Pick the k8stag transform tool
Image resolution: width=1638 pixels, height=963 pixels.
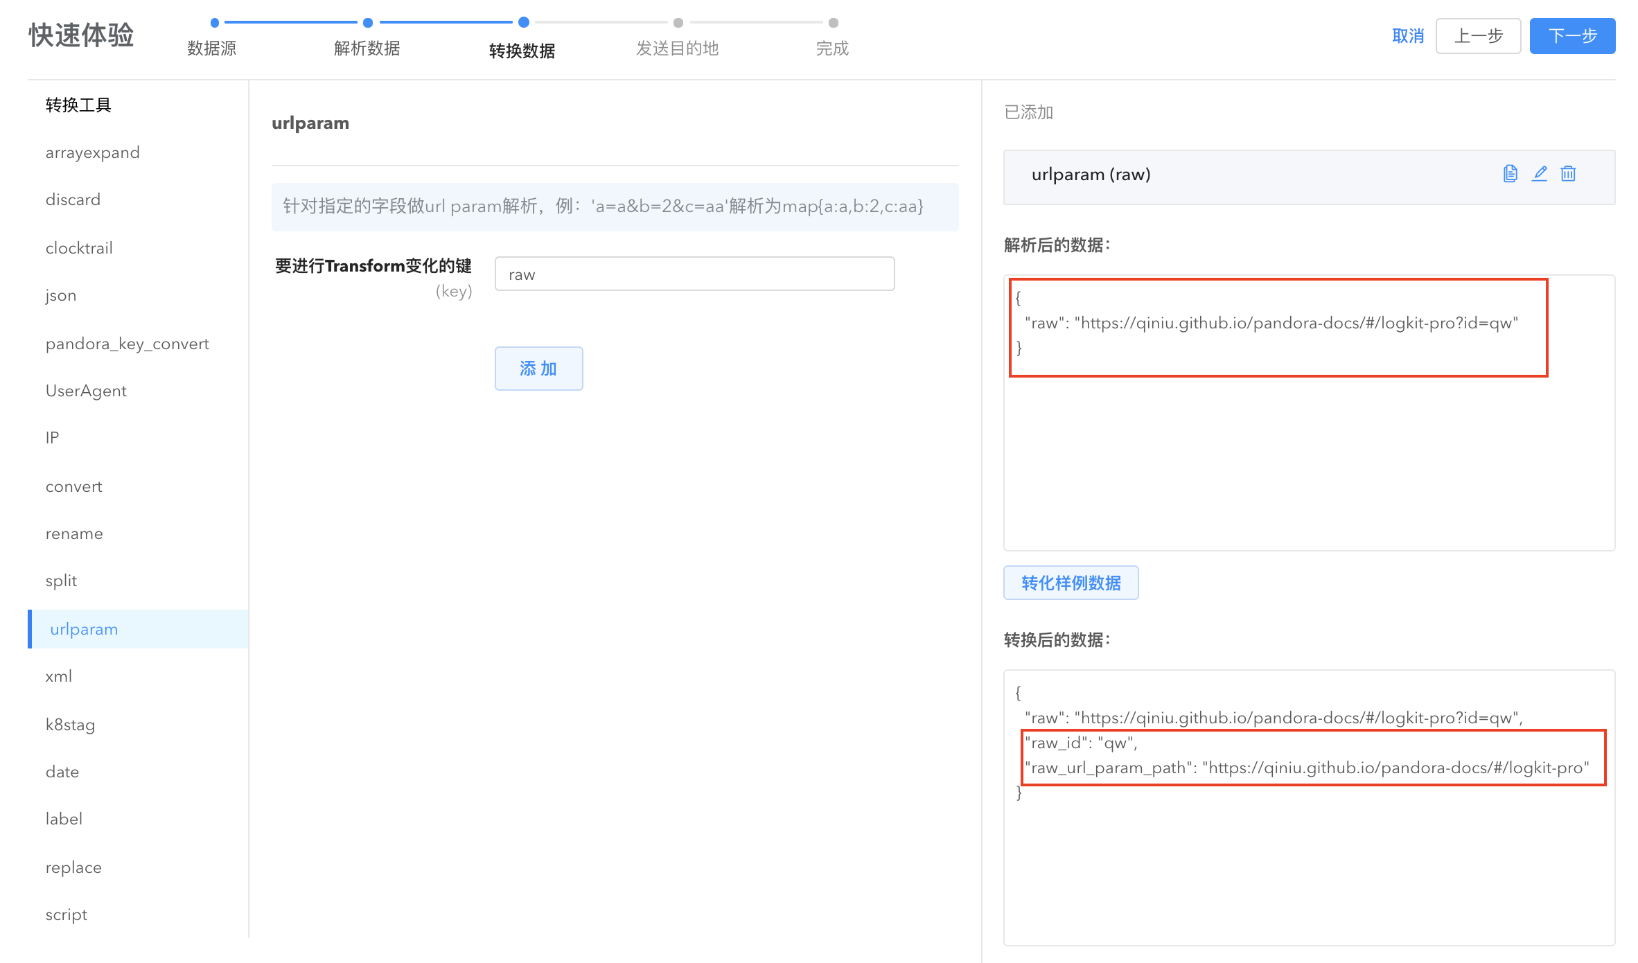click(70, 725)
